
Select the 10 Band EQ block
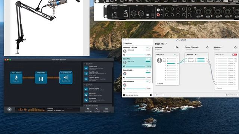coord(41,77)
